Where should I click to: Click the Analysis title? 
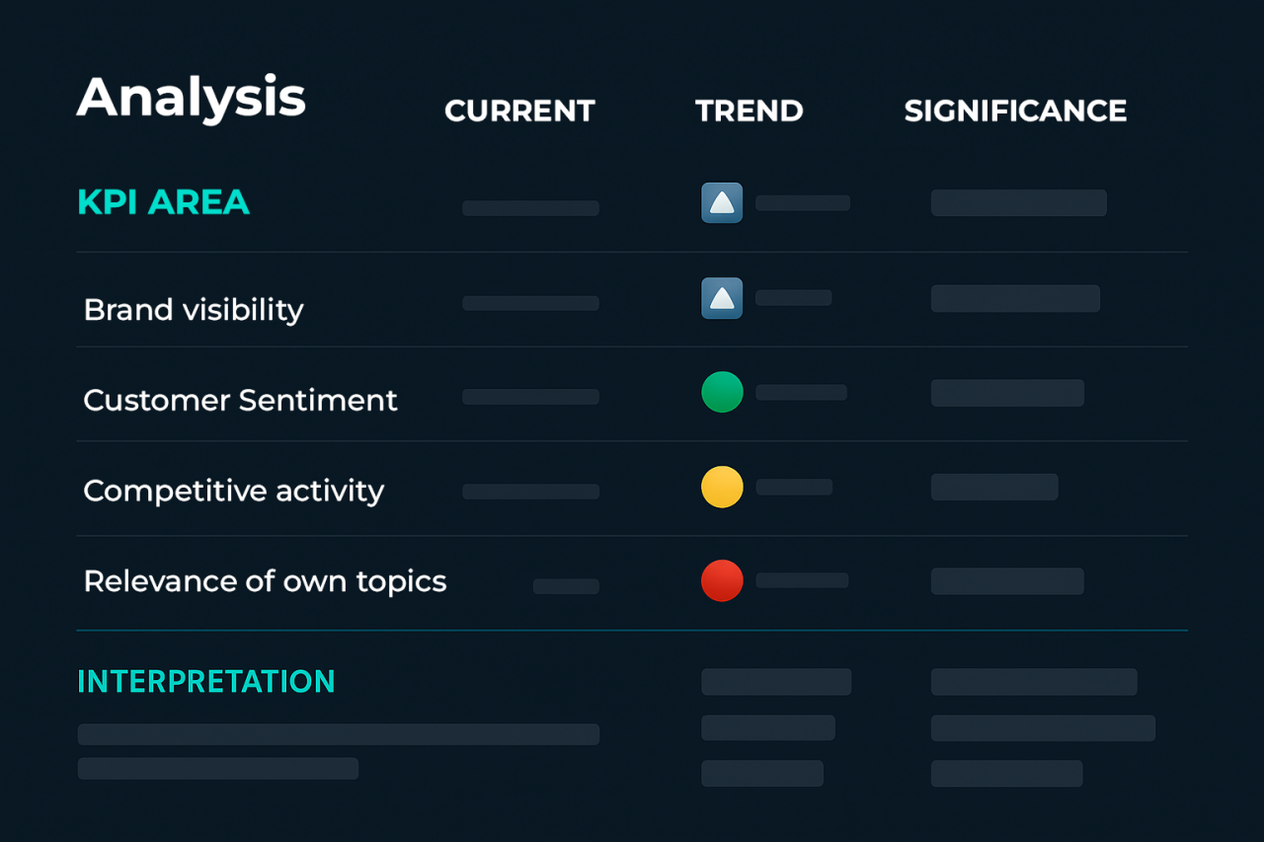pos(192,99)
